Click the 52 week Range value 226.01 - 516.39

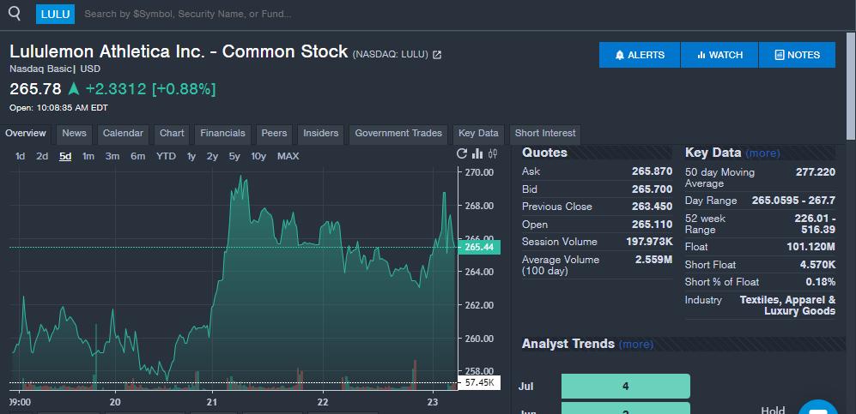pyautogui.click(x=815, y=224)
